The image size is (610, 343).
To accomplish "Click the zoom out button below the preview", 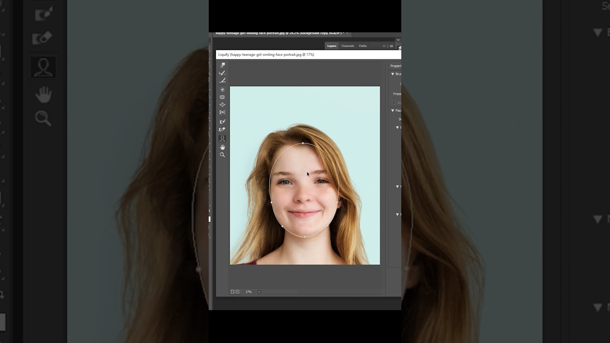I will (233, 292).
